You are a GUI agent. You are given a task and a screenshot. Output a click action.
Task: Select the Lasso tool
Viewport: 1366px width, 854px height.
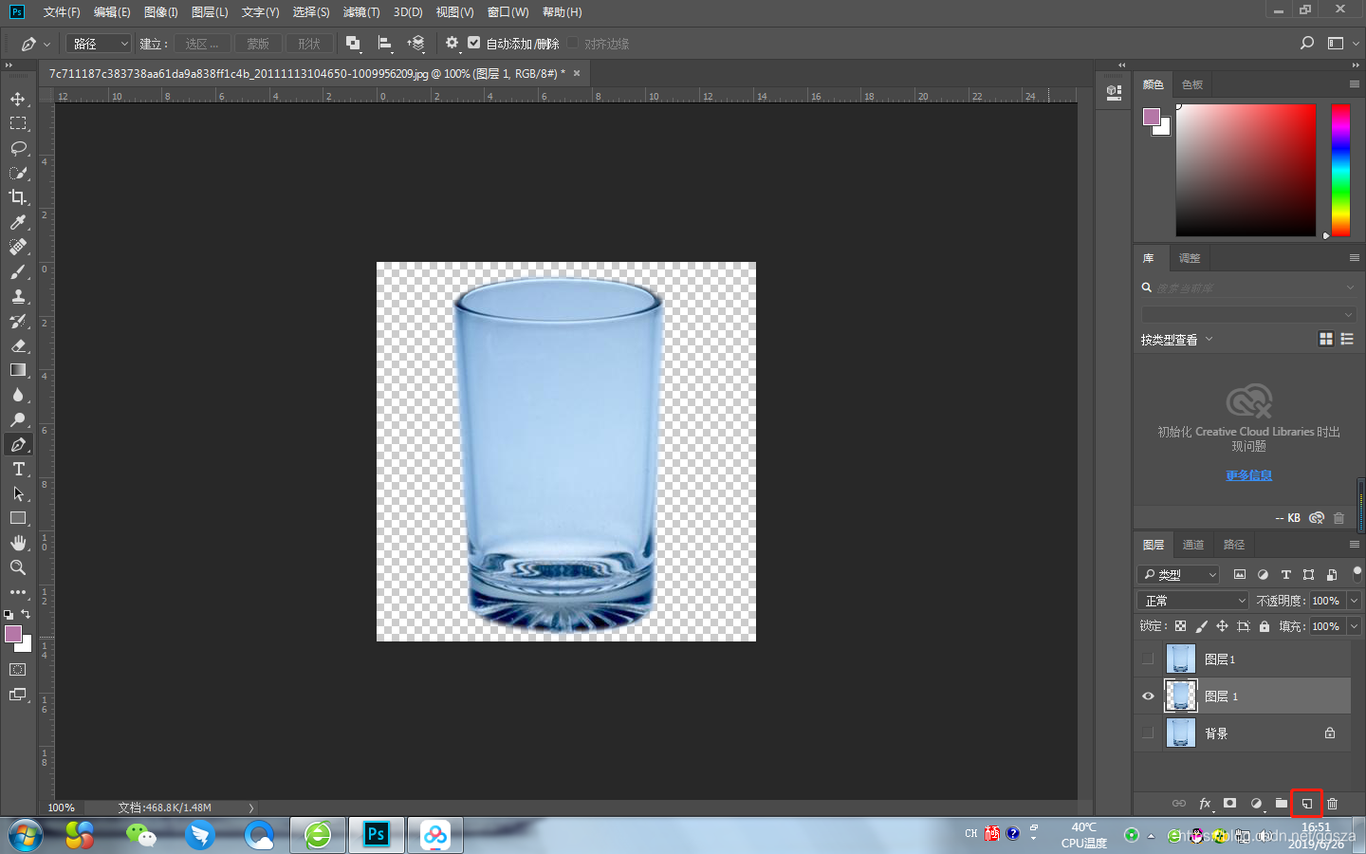click(x=18, y=148)
